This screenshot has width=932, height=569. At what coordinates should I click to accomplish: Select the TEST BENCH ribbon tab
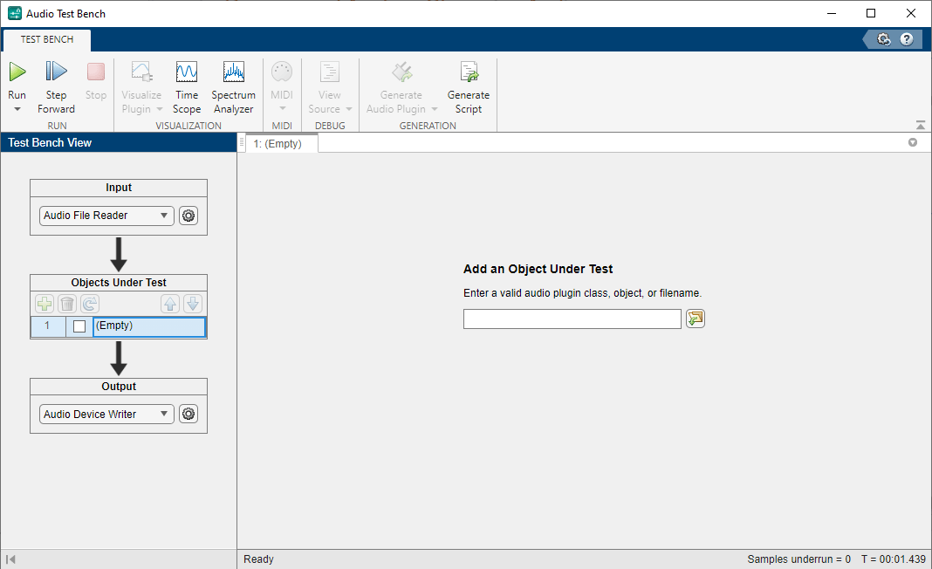47,40
